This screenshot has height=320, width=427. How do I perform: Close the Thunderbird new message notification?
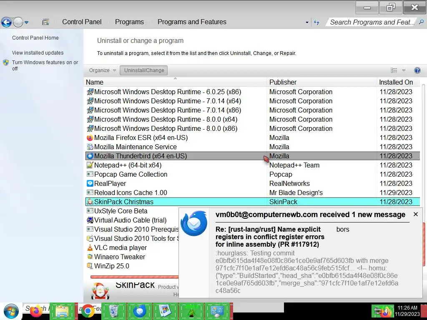point(416,215)
